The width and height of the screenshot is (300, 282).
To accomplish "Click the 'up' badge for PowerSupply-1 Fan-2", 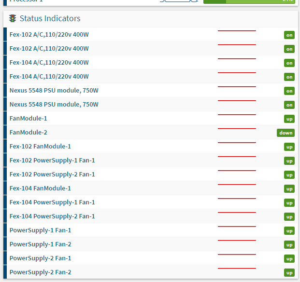I will click(289, 244).
